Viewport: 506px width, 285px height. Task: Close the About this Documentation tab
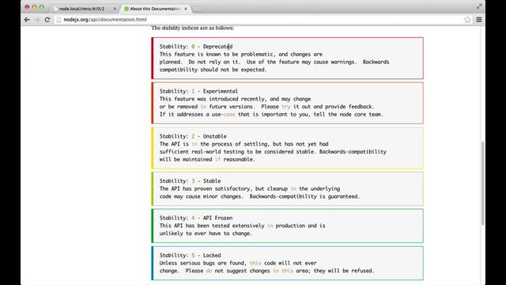coord(186,9)
